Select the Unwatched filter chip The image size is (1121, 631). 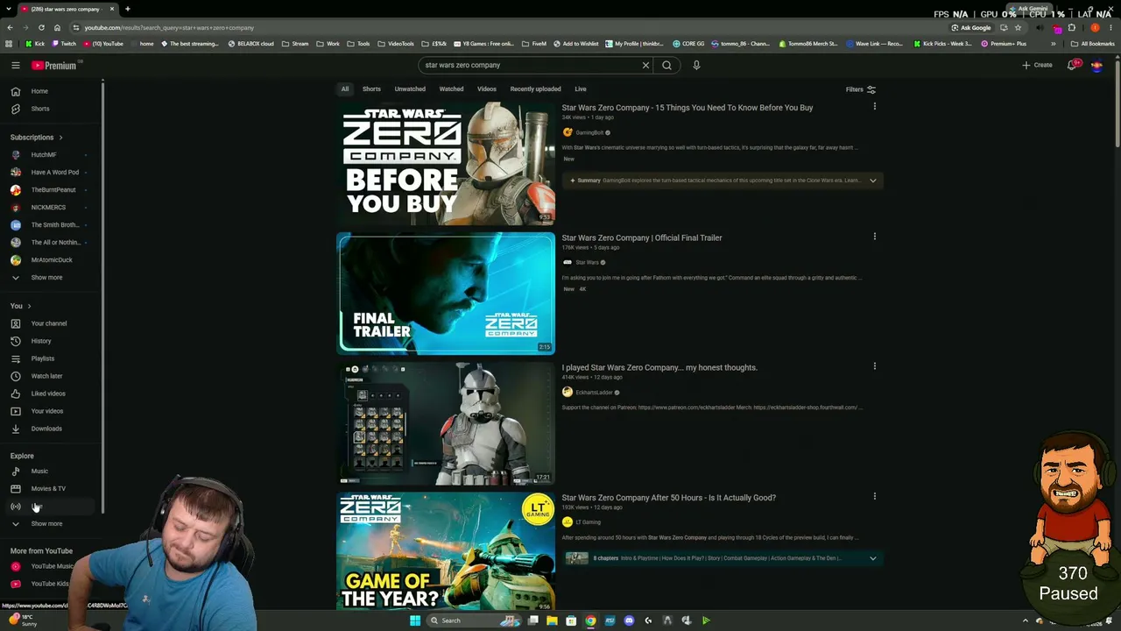pyautogui.click(x=410, y=89)
